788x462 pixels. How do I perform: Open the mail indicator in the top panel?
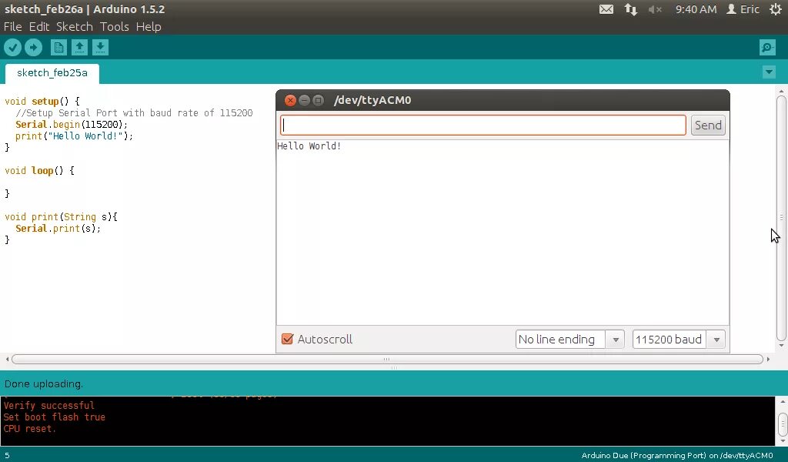pyautogui.click(x=606, y=9)
